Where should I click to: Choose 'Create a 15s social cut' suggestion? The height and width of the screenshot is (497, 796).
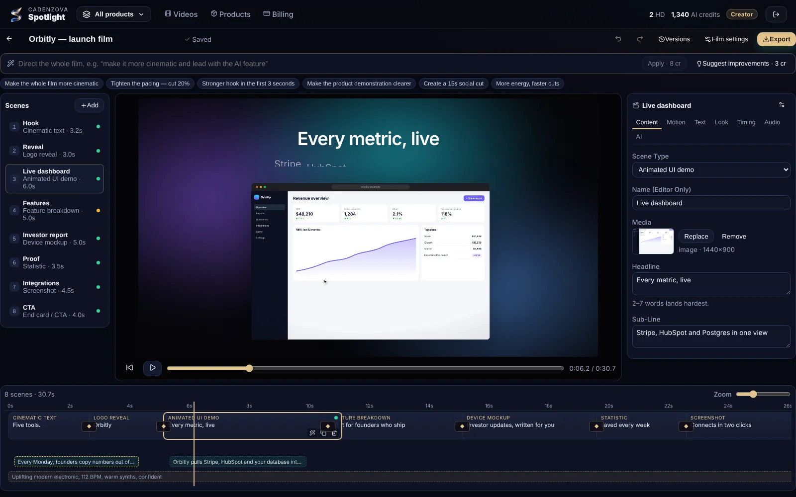[453, 83]
